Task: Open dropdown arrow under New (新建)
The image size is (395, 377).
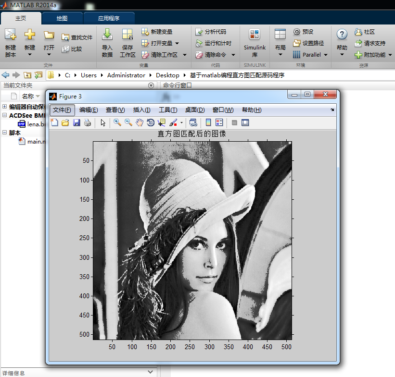Action: [30, 55]
